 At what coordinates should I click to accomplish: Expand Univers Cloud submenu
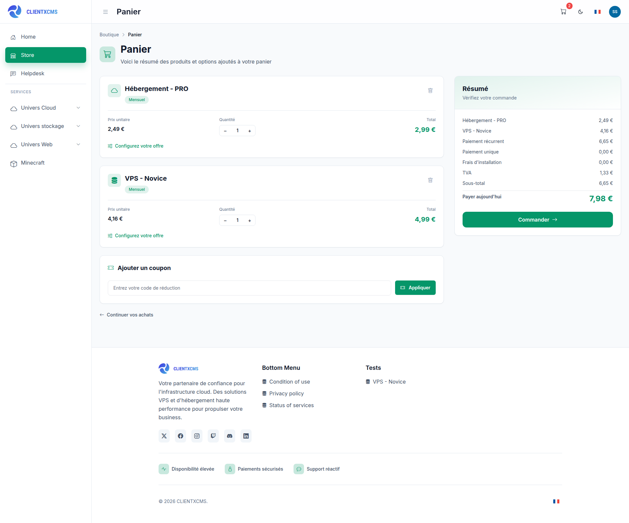click(46, 108)
